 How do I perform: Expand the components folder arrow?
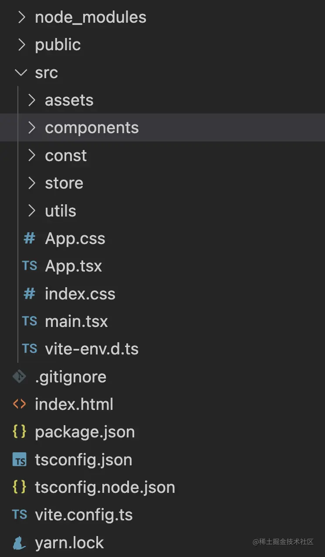point(31,128)
